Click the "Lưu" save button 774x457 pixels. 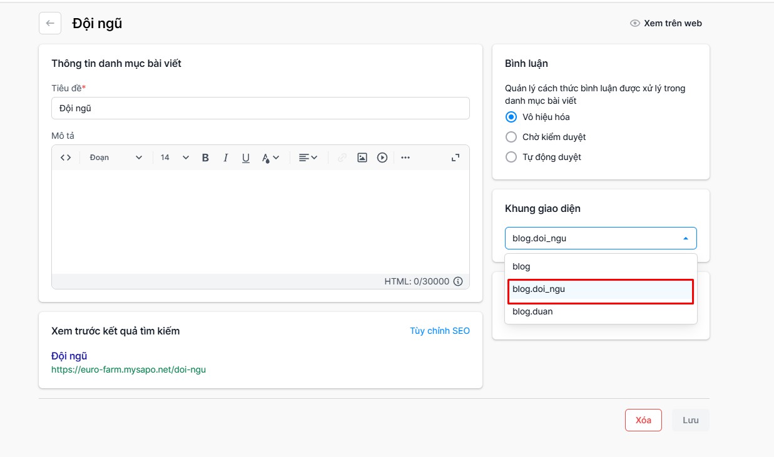click(691, 420)
